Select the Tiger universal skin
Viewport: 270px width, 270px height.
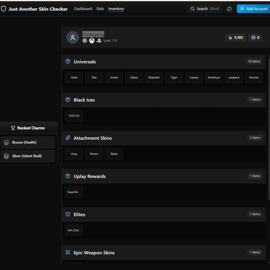(x=174, y=77)
